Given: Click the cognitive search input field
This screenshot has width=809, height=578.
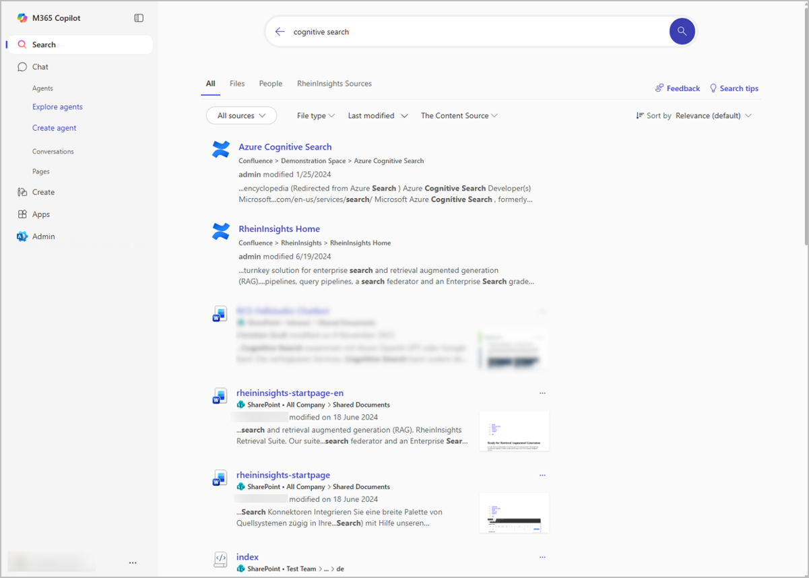Looking at the screenshot, I should pyautogui.click(x=472, y=32).
